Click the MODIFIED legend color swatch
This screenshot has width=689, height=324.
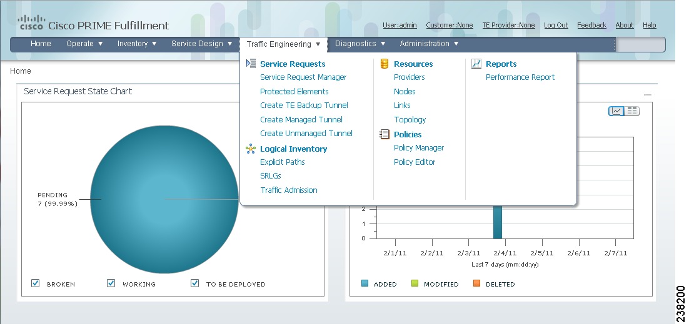point(415,283)
